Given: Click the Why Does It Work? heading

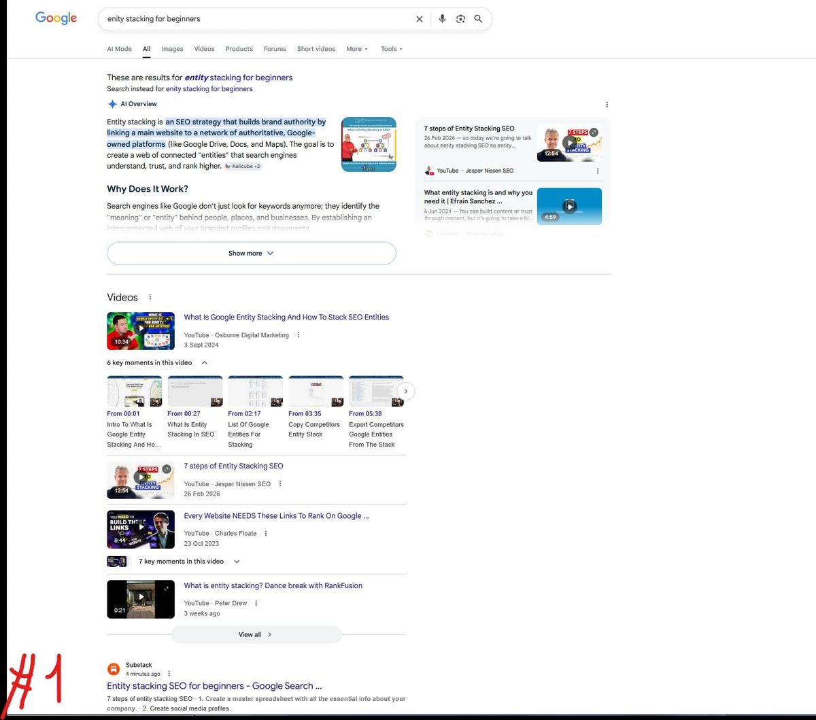Looking at the screenshot, I should (148, 189).
